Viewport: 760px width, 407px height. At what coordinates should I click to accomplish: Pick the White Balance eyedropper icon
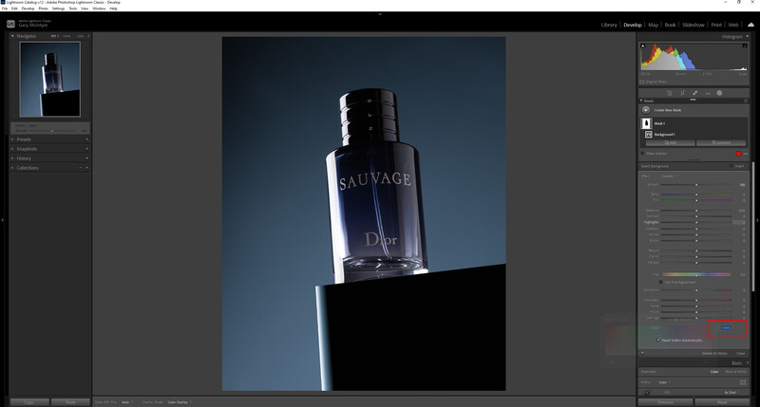coord(647,392)
